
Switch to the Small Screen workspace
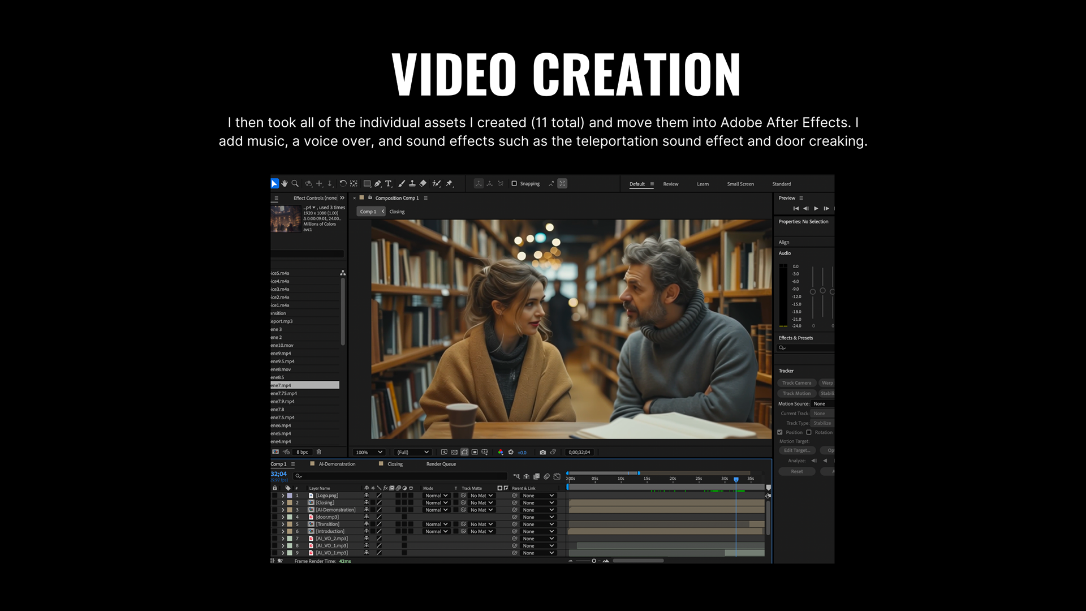coord(740,184)
